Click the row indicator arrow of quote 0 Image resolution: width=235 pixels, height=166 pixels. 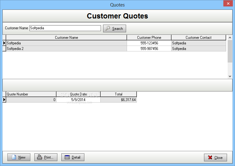click(4, 99)
